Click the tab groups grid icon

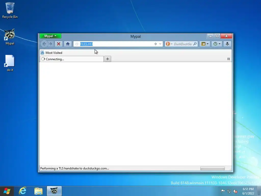(229, 59)
